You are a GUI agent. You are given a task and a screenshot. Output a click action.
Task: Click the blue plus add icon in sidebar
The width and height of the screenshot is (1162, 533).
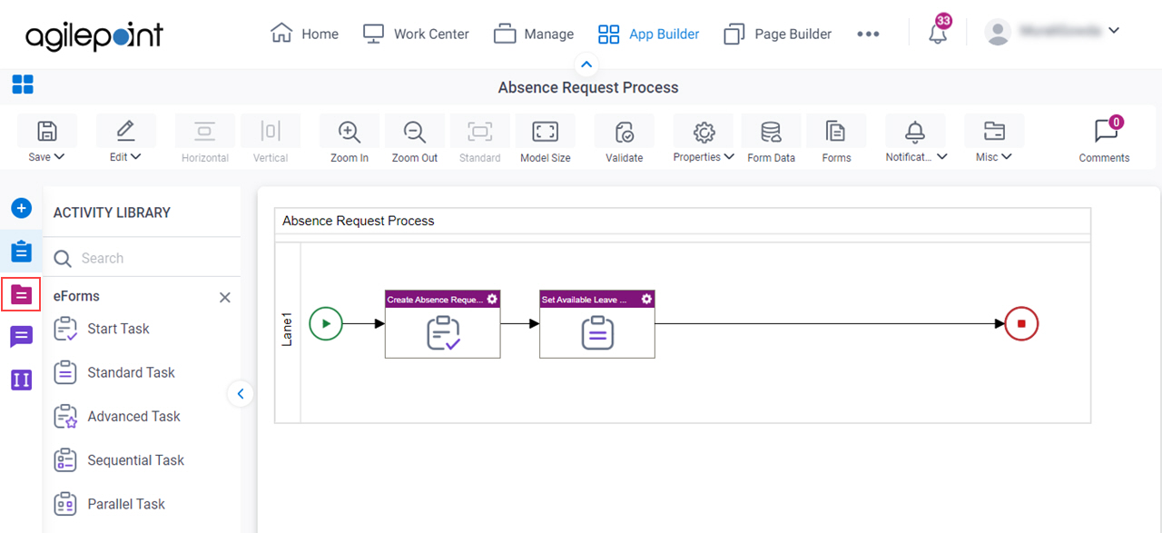point(21,208)
